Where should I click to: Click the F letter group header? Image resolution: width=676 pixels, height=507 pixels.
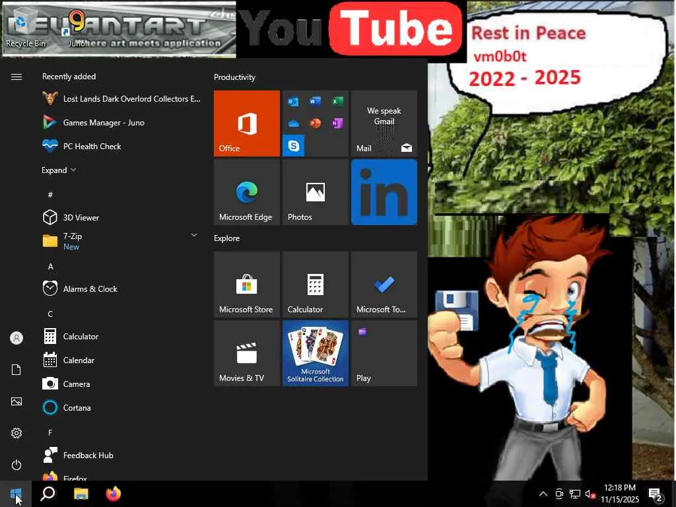pos(50,432)
